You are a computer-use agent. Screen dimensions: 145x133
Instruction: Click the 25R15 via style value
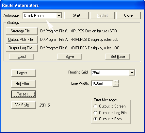44,105
